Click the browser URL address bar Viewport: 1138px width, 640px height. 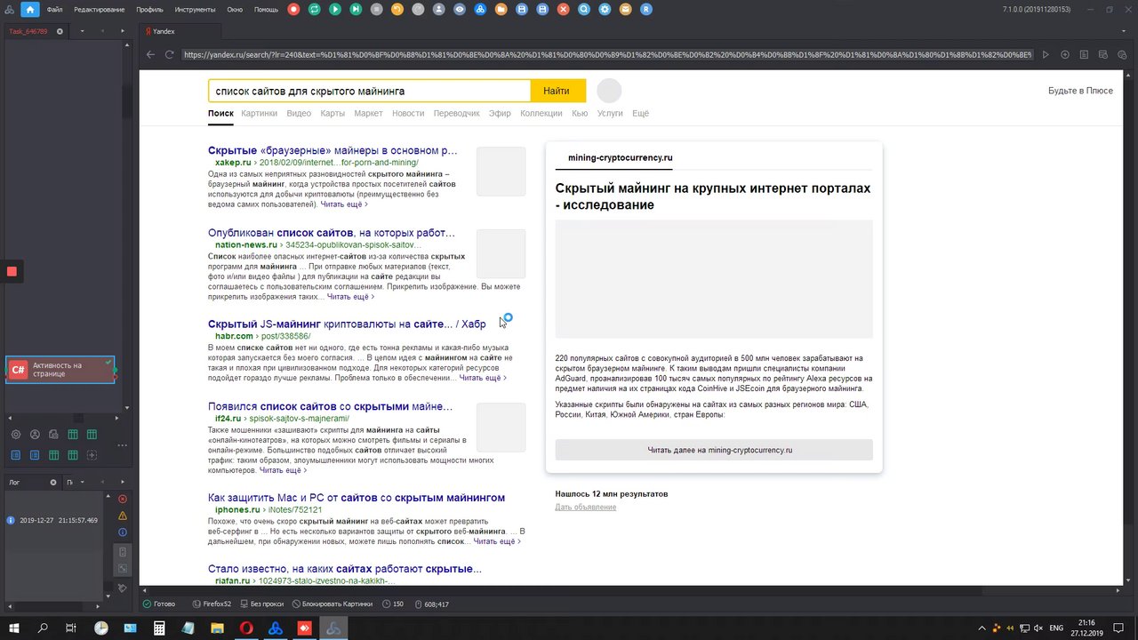tap(607, 54)
